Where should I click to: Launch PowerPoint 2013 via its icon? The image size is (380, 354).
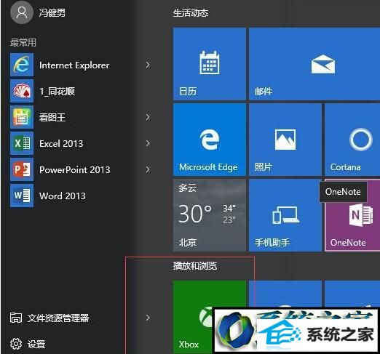(22, 169)
